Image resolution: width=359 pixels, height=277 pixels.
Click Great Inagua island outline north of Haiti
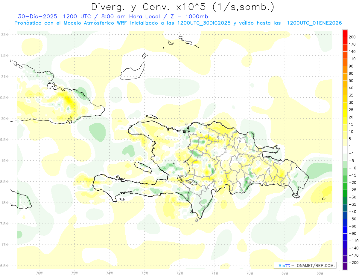tap(133, 72)
